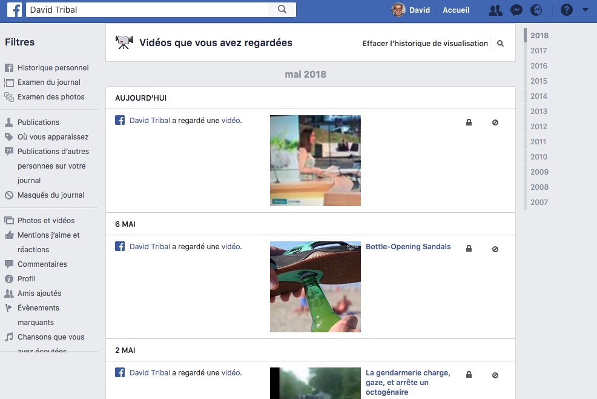This screenshot has width=597, height=399.
Task: Open Chansons que vous avez écoutées filter
Action: [x=44, y=342]
